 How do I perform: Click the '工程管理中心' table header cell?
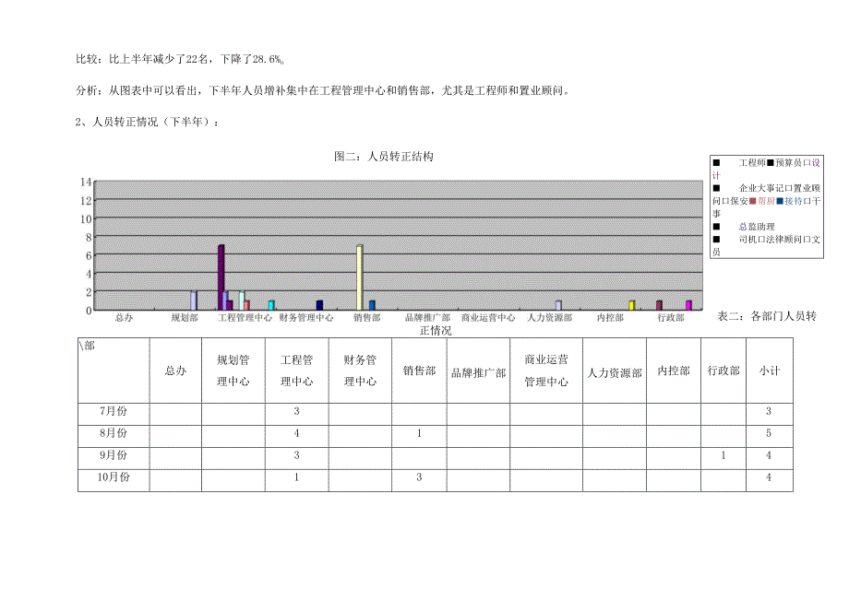[x=297, y=371]
